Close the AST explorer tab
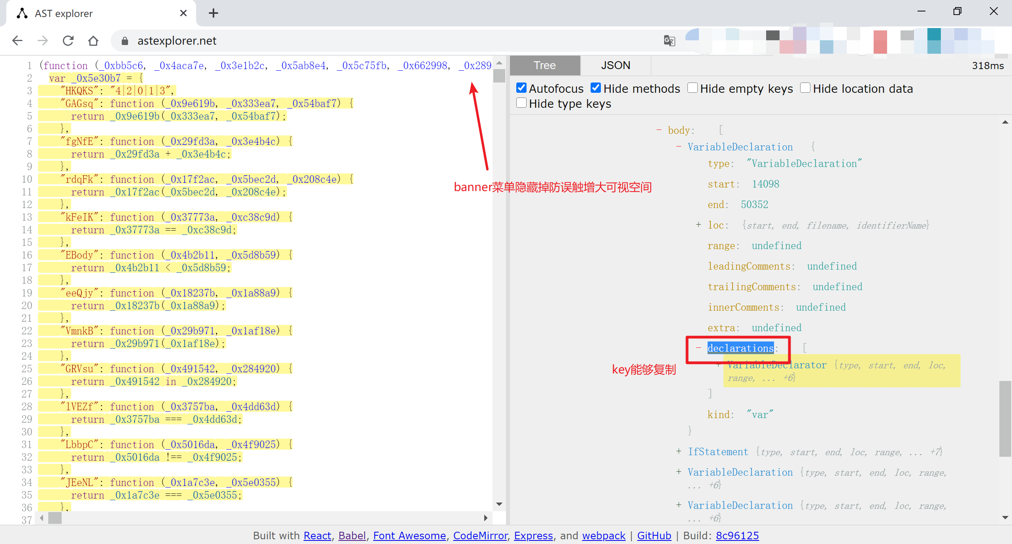1012x544 pixels. [183, 13]
